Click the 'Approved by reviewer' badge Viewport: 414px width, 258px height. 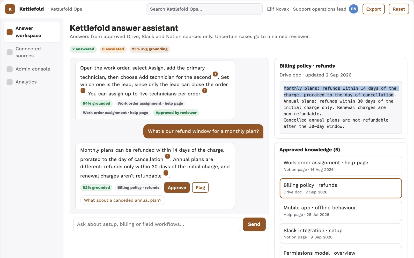(176, 113)
